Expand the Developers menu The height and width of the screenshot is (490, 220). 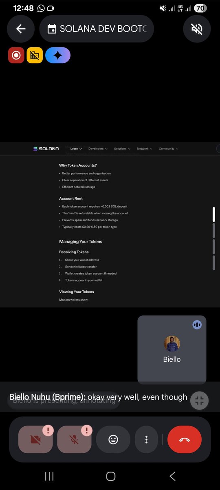point(98,149)
